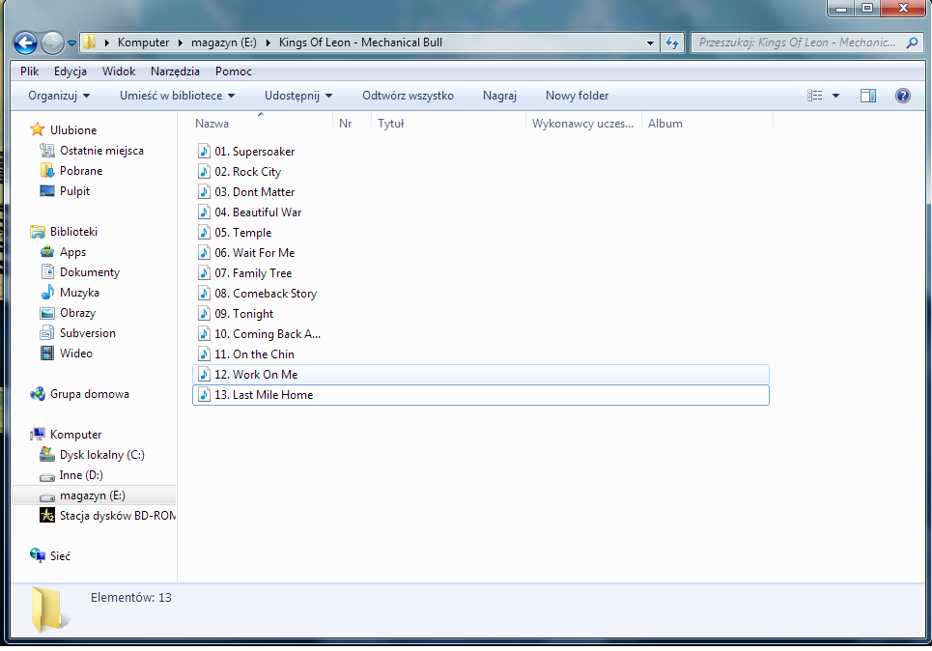Refresh the folder view

[672, 42]
